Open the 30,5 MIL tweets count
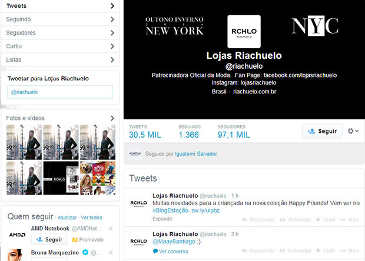 point(145,132)
